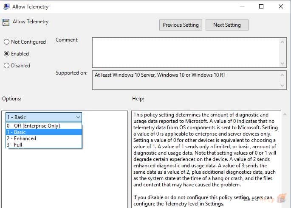
Task: Click the policy setting icon beside Allow Telemetry
Action: 6,22
